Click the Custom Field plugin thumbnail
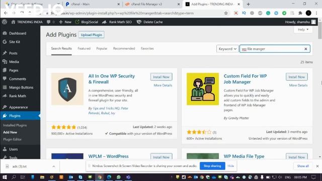This screenshot has height=181, width=322. point(203,89)
